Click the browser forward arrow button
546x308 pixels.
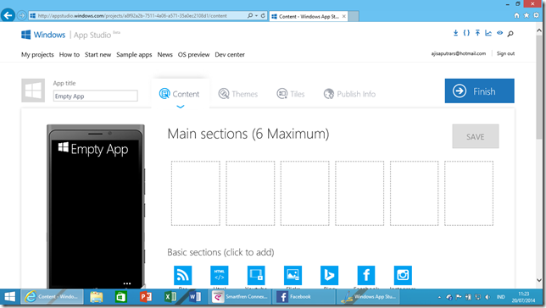pos(21,15)
